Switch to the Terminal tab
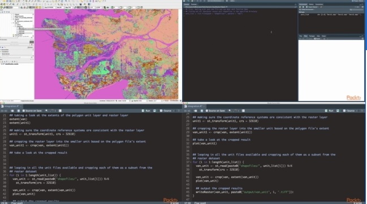This screenshot has height=204, width=367. point(194,4)
